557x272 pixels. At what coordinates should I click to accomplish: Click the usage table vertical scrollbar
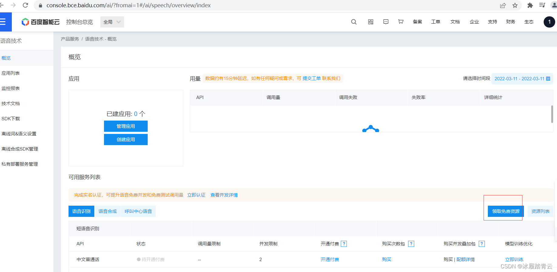tap(552, 114)
